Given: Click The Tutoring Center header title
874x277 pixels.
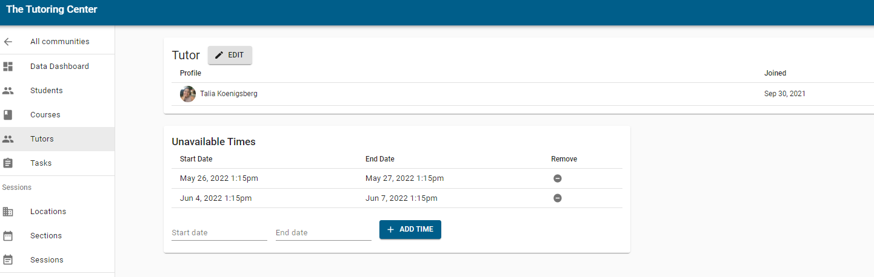Looking at the screenshot, I should point(52,10).
